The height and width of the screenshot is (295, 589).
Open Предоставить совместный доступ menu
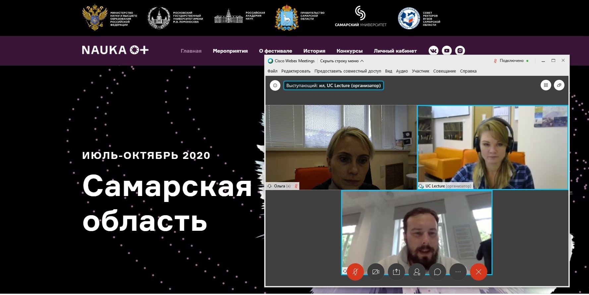tap(348, 71)
